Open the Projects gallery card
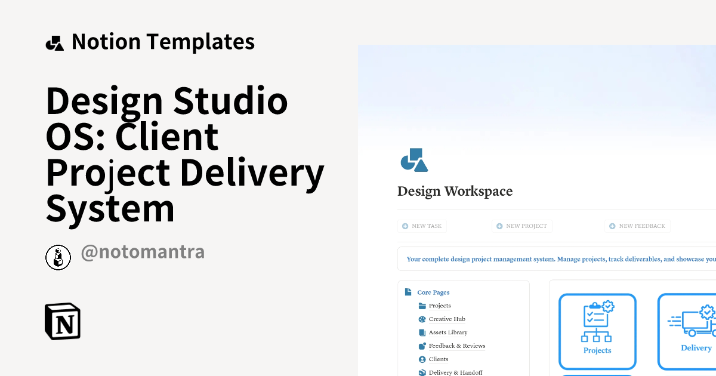The height and width of the screenshot is (376, 716). [x=597, y=332]
